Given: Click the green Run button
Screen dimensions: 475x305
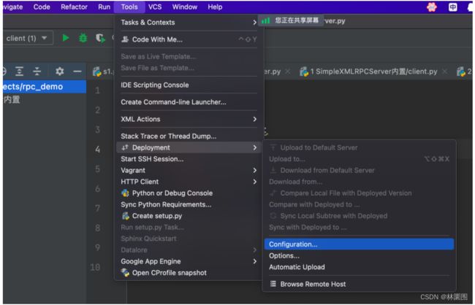Looking at the screenshot, I should click(66, 38).
